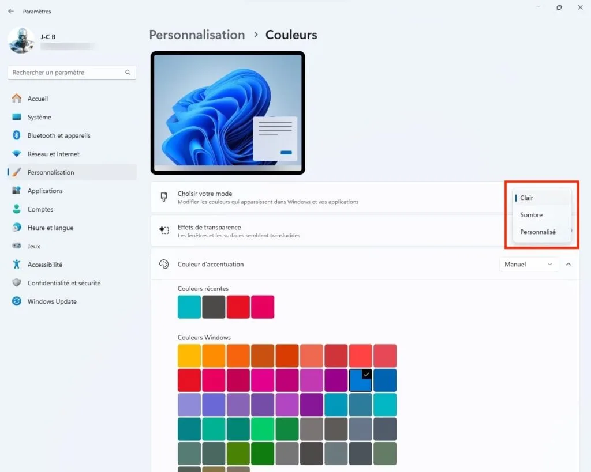
Task: Open Accessibilité settings
Action: pos(72,264)
